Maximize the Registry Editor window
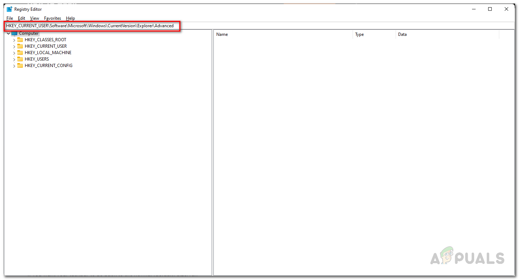Viewport: 519px width, 280px height. 490,9
